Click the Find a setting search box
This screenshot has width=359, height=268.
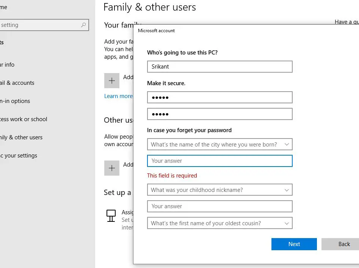(x=44, y=25)
